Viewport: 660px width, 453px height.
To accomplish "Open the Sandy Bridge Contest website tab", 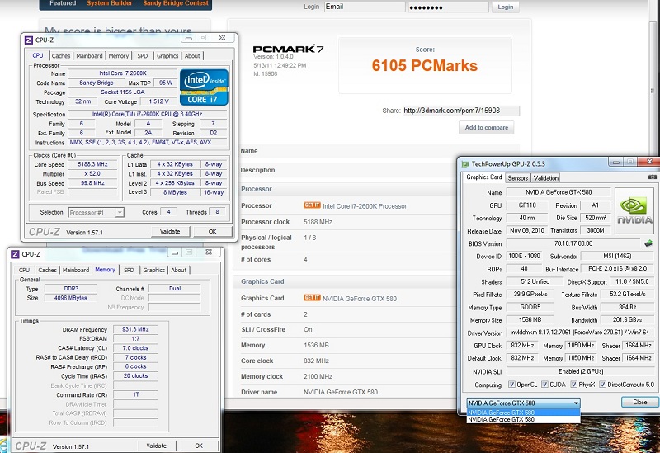I will click(x=176, y=3).
